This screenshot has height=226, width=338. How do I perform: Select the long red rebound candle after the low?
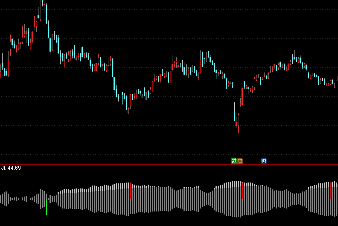tap(242, 96)
